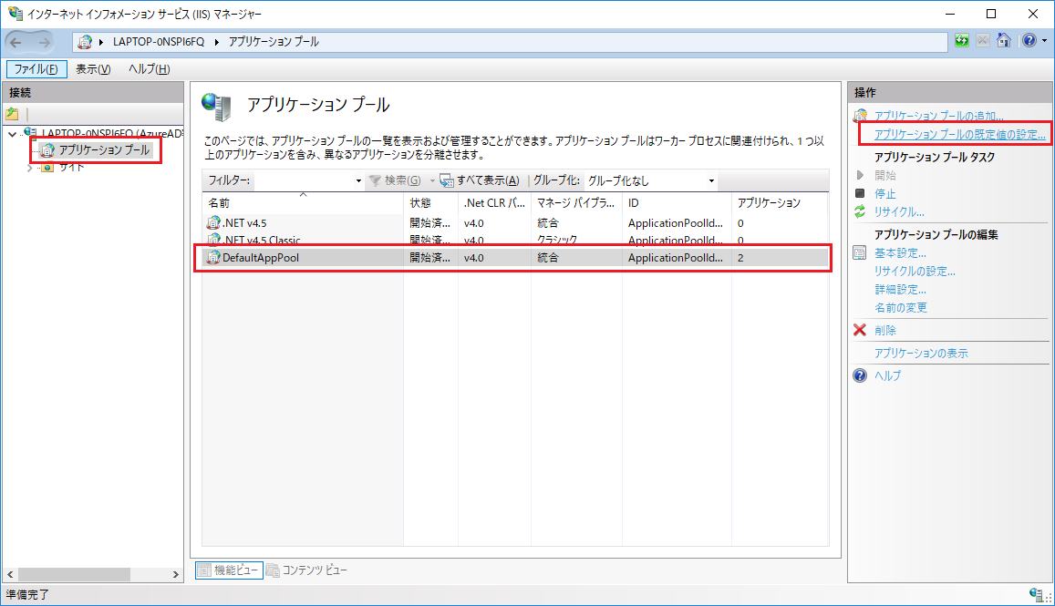Sort by ID column header
Viewport: 1055px width, 606px height.
pos(677,202)
